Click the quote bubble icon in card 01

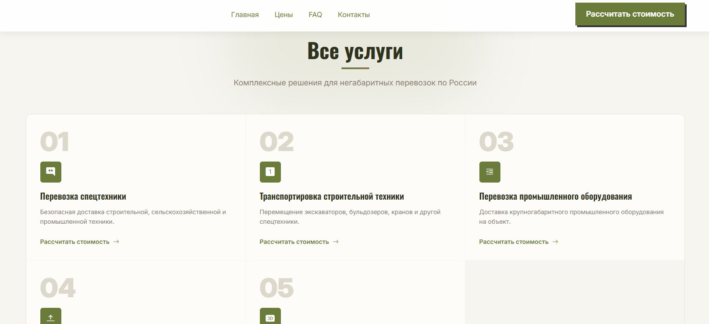pyautogui.click(x=51, y=172)
